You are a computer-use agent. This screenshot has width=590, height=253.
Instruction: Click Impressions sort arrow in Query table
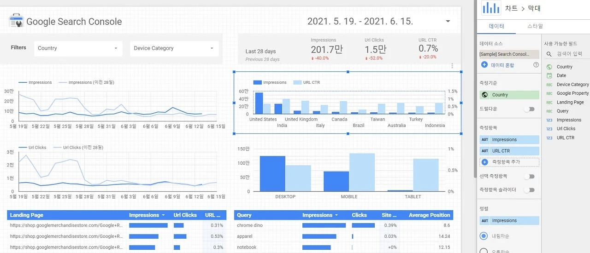336,215
